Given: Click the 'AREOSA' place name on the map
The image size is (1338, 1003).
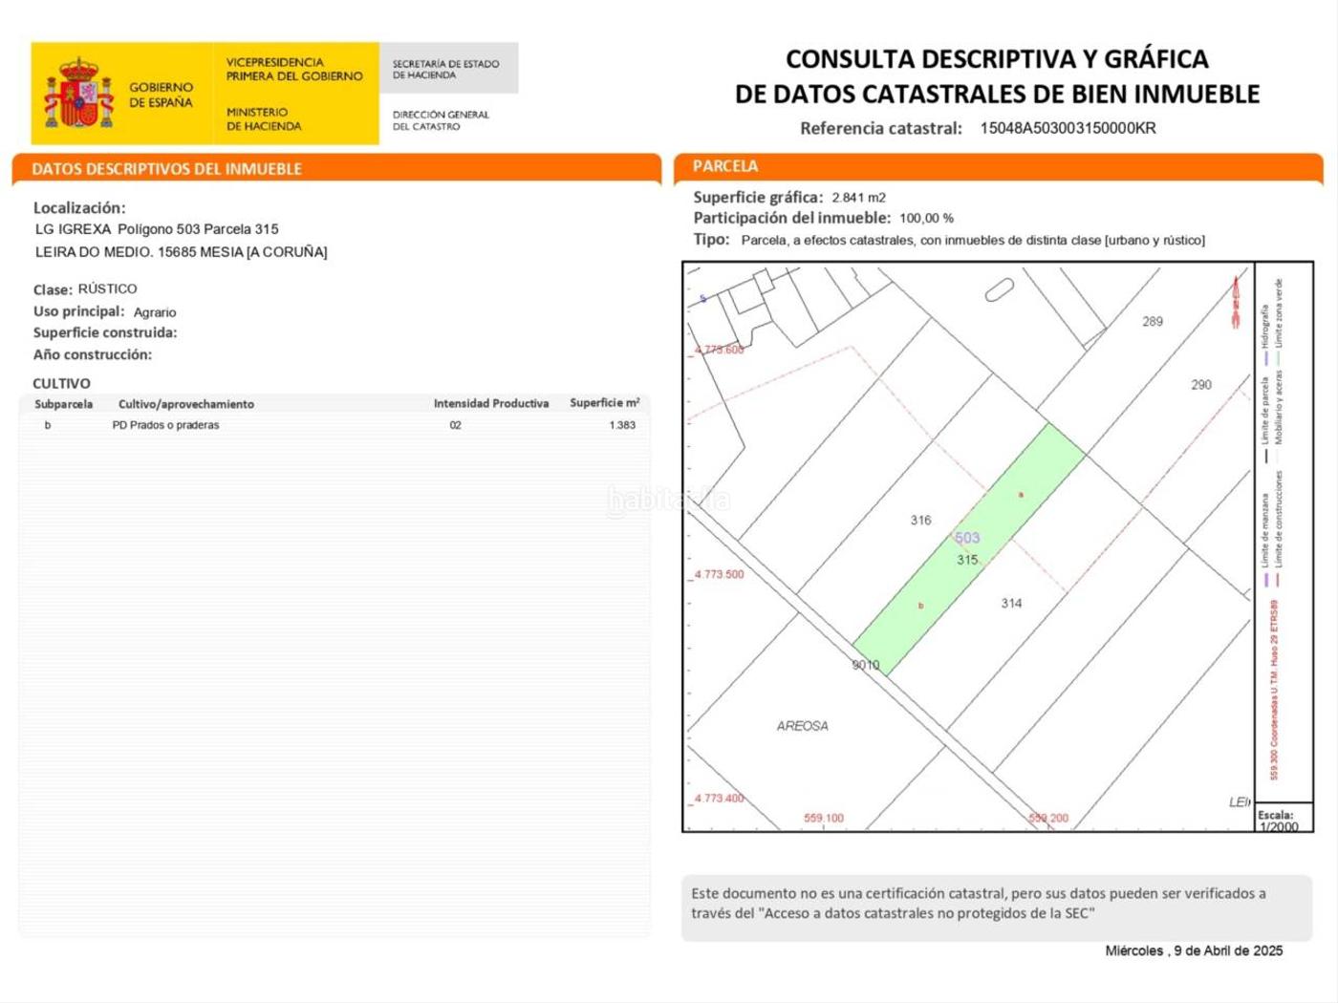Looking at the screenshot, I should (x=802, y=726).
